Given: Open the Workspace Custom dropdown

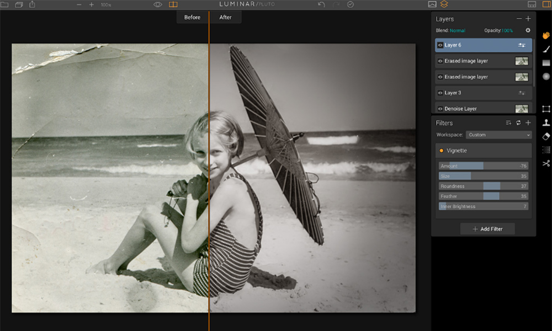Looking at the screenshot, I should (498, 135).
